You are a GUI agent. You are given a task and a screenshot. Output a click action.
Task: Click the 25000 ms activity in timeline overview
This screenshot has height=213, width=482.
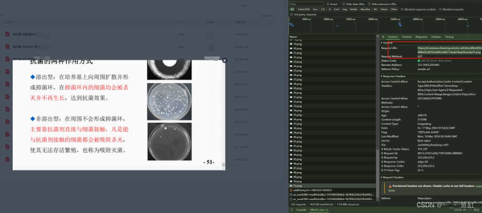[400, 24]
